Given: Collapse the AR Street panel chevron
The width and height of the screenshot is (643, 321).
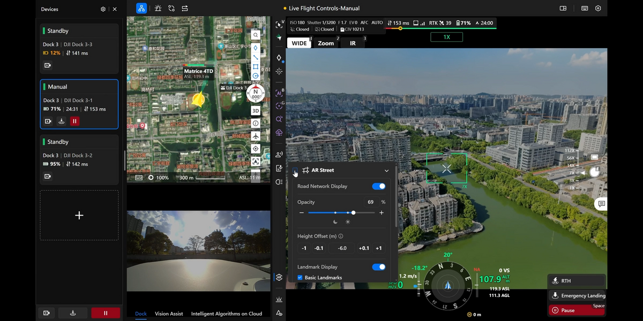Looking at the screenshot, I should point(386,171).
